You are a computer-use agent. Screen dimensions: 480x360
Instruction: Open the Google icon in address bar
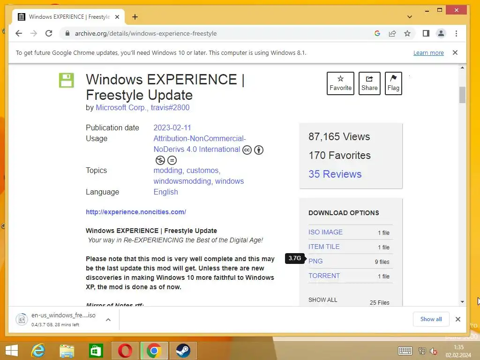coord(377,33)
